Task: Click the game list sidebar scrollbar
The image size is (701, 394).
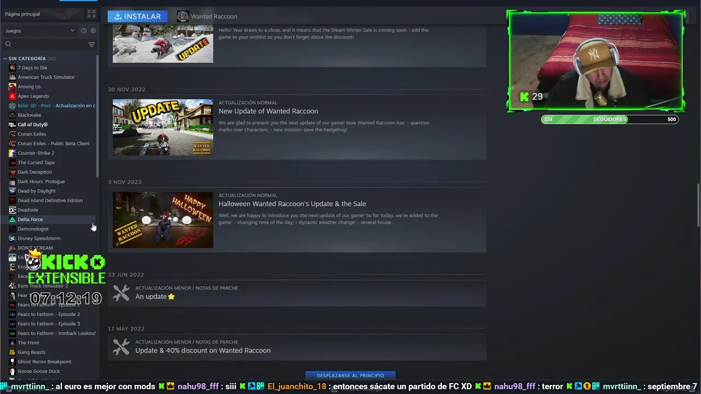Action: pyautogui.click(x=97, y=115)
